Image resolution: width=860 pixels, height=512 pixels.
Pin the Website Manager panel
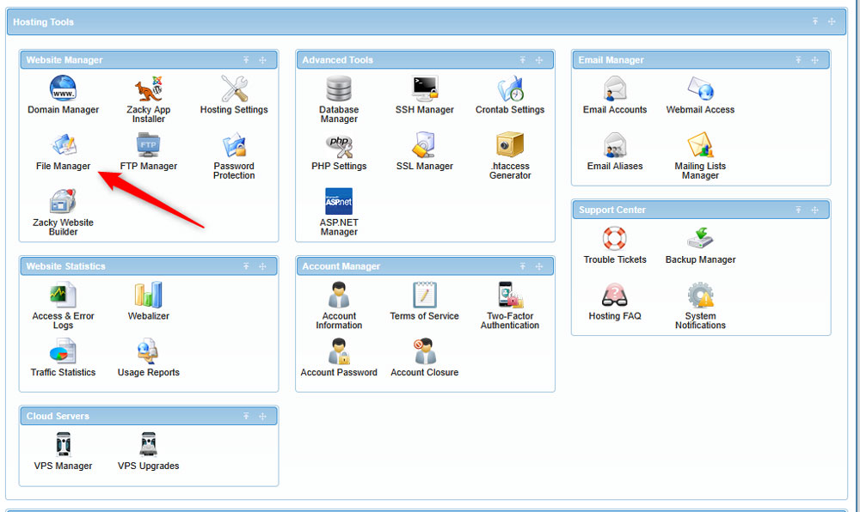246,60
